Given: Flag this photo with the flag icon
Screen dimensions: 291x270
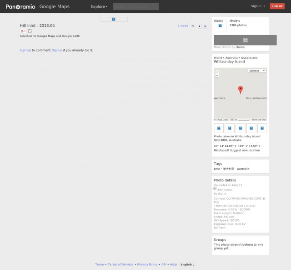Looking at the screenshot, I should pyautogui.click(x=193, y=26).
